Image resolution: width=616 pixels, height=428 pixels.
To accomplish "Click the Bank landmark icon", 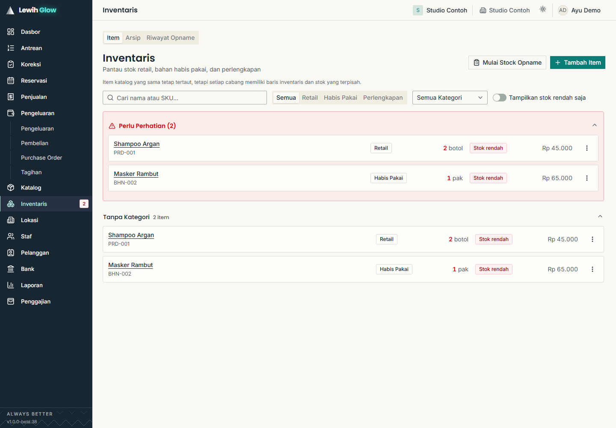I will coord(11,269).
